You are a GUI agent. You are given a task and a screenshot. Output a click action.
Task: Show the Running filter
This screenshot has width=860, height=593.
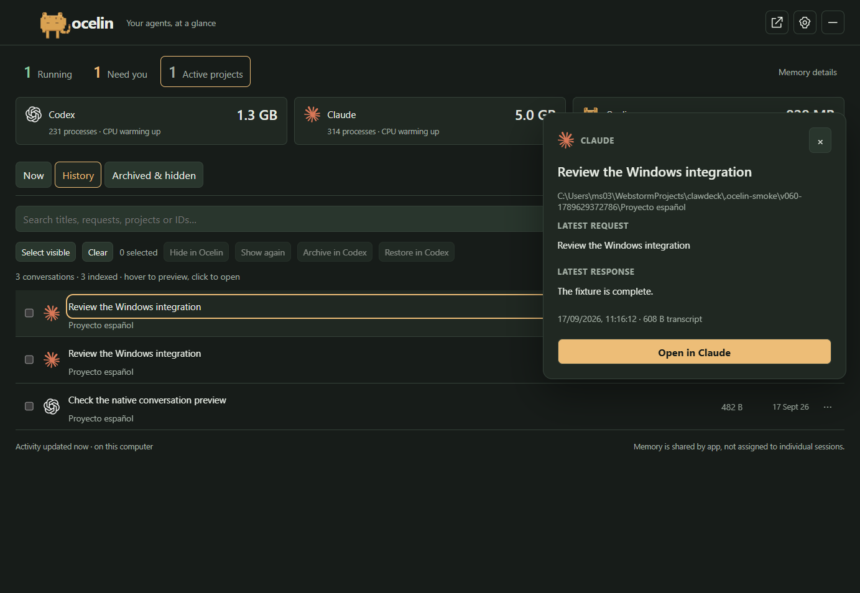(49, 73)
